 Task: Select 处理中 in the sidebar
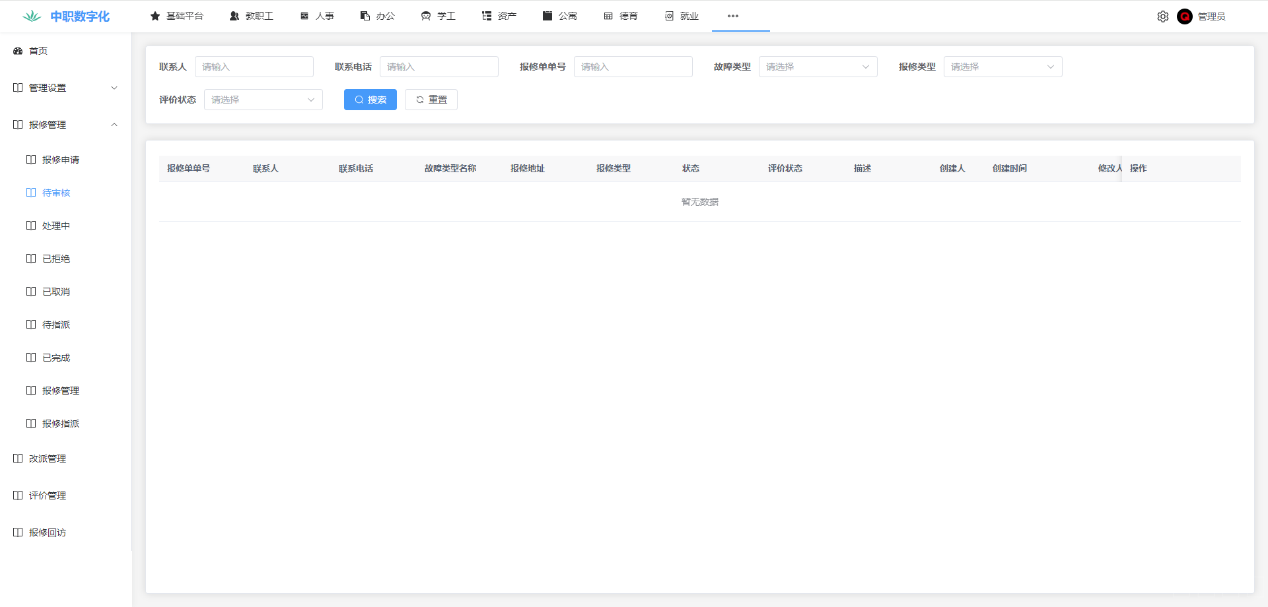(x=56, y=226)
